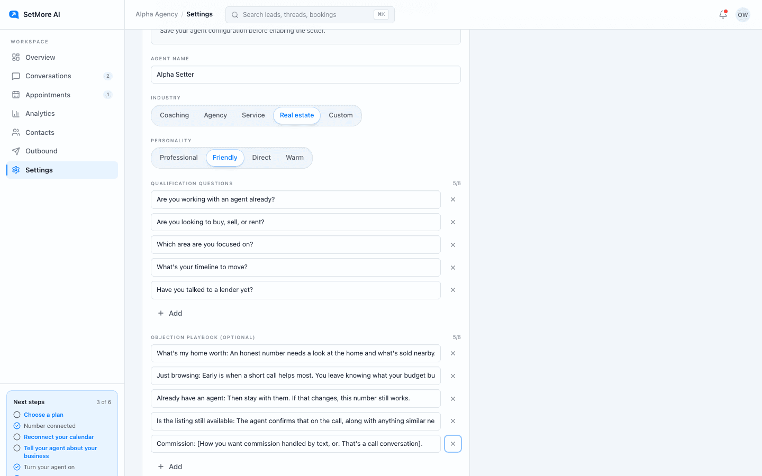Go to Conversations in the sidebar
The width and height of the screenshot is (762, 476).
point(62,76)
